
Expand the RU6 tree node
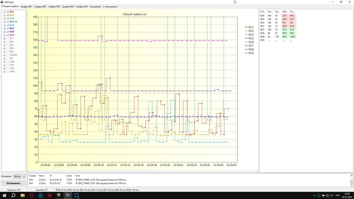[4, 25]
